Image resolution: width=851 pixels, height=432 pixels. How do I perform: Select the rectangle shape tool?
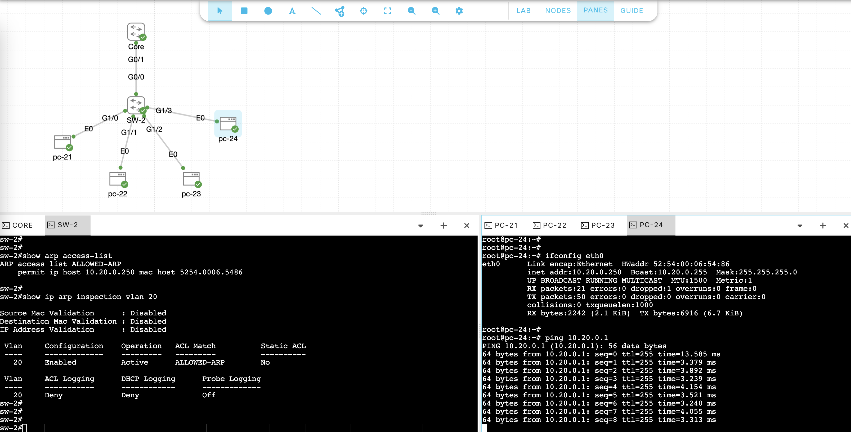coord(244,11)
